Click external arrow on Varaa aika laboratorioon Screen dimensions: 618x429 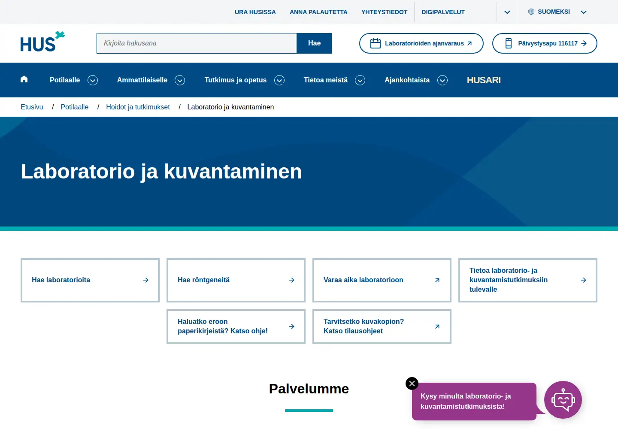437,280
